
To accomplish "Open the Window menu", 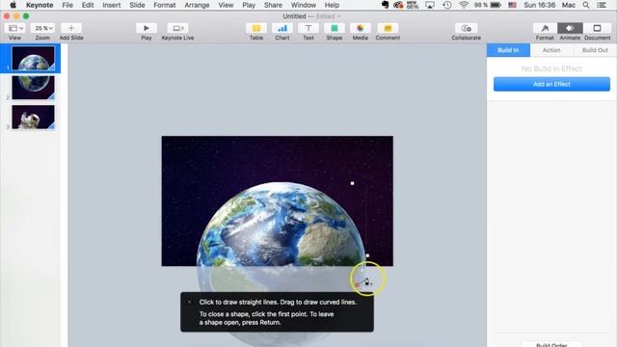I will (x=303, y=5).
